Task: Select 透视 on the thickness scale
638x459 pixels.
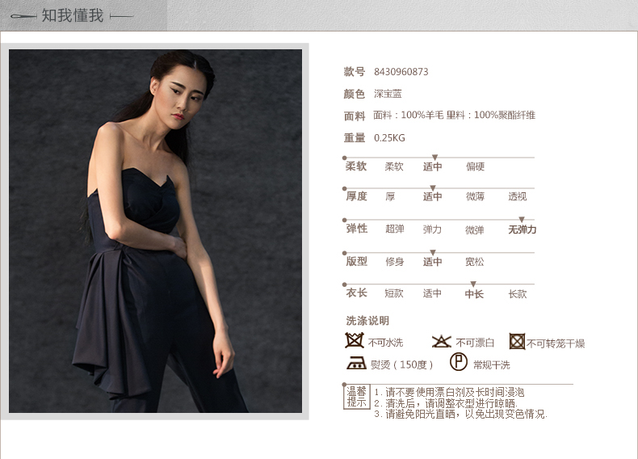Action: (x=517, y=197)
